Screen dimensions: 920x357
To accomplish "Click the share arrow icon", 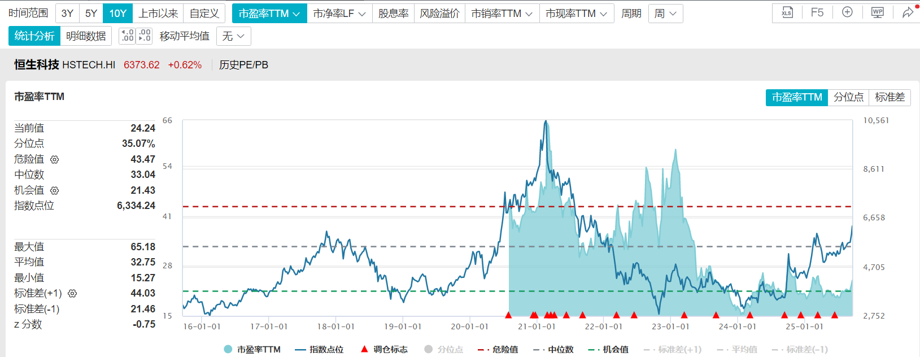I will (908, 12).
